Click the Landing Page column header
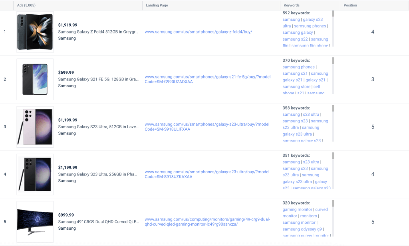Viewport: 409px width, 246px height. [157, 6]
